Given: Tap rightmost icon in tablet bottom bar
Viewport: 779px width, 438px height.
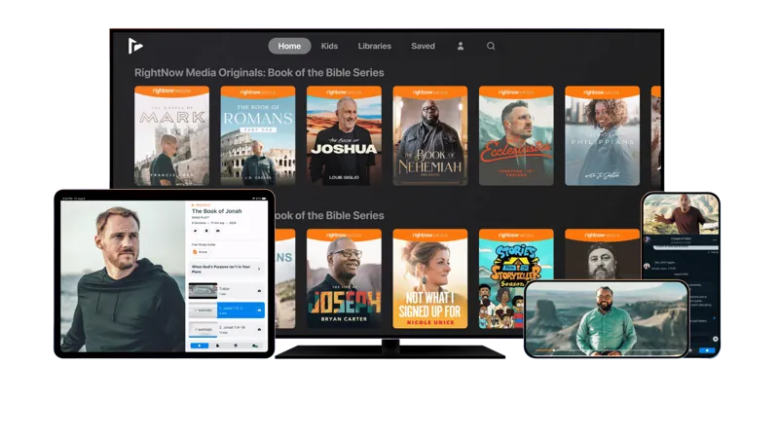Looking at the screenshot, I should click(x=255, y=346).
